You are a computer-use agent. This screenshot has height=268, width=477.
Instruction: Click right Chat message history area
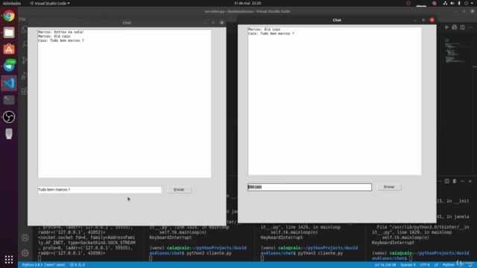335,101
